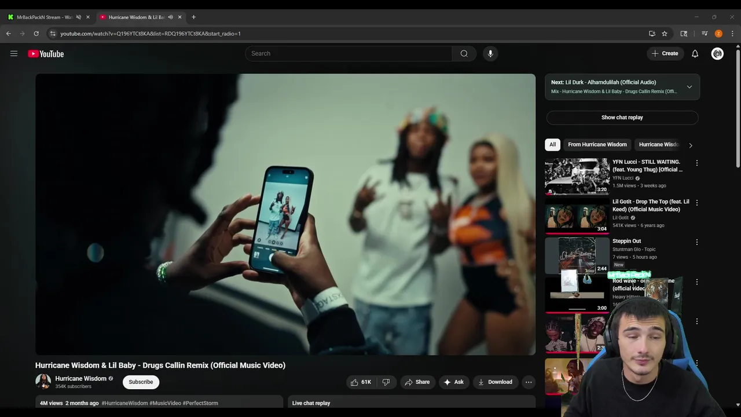View site information icon in the address bar
741x417 pixels.
53,34
